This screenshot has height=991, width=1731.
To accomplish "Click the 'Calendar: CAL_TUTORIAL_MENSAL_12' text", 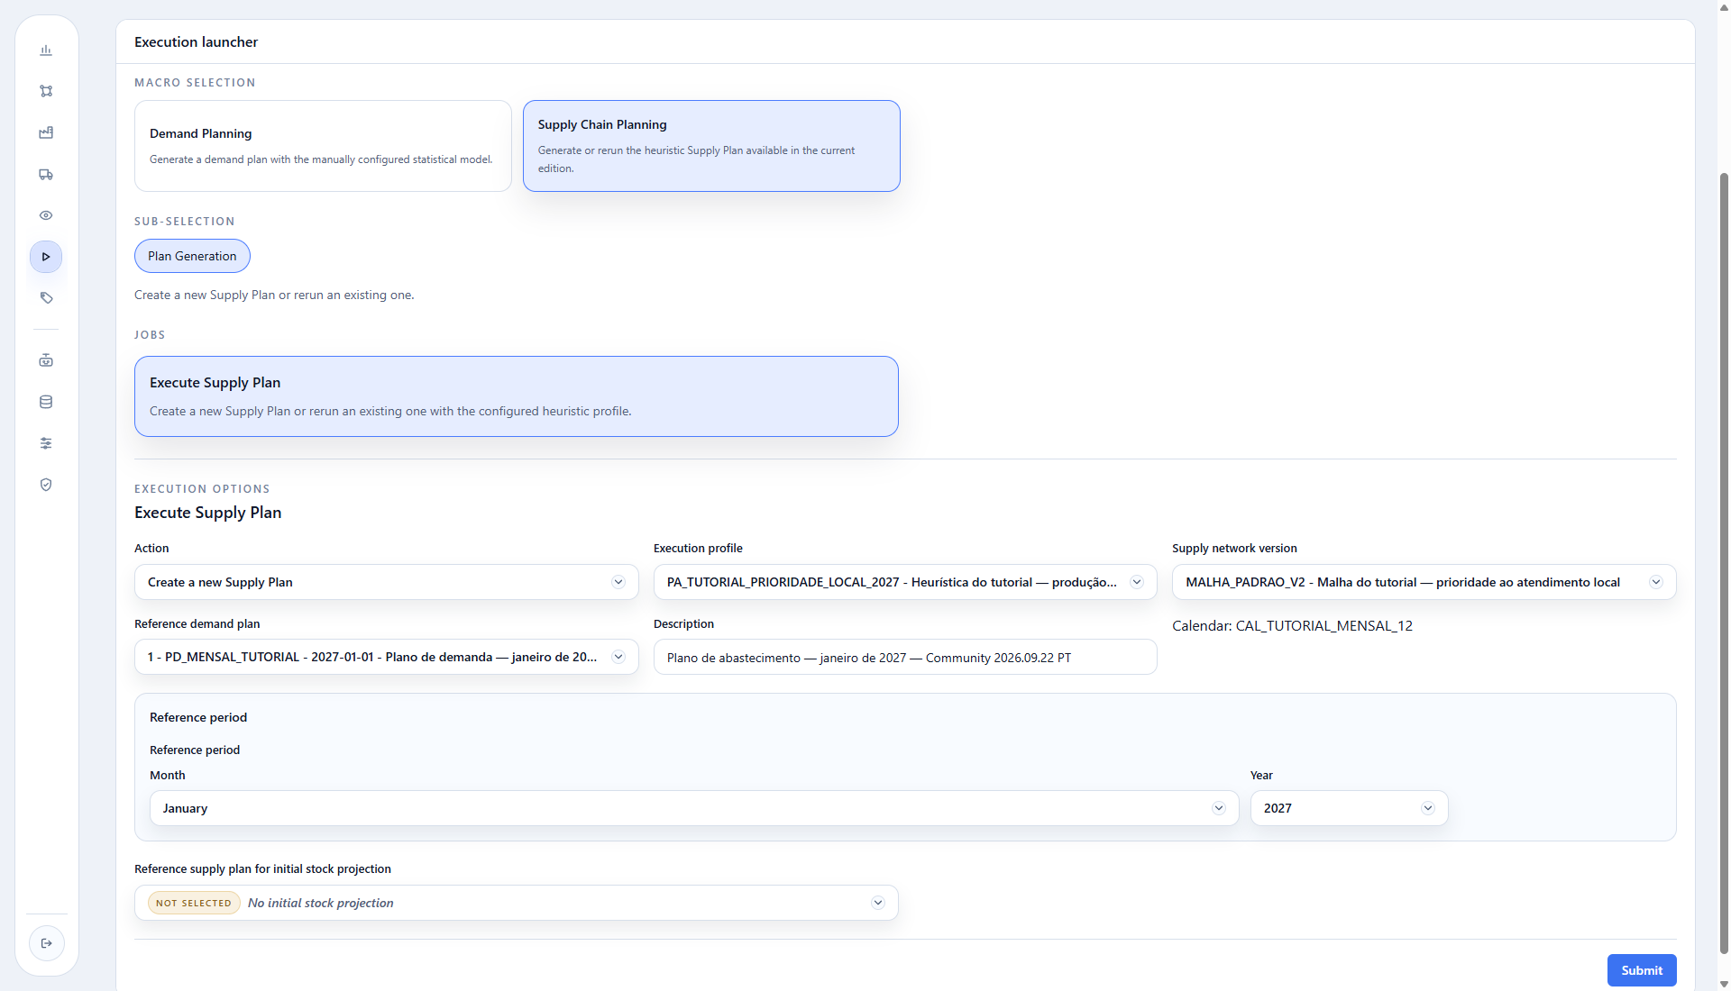I will (x=1292, y=625).
